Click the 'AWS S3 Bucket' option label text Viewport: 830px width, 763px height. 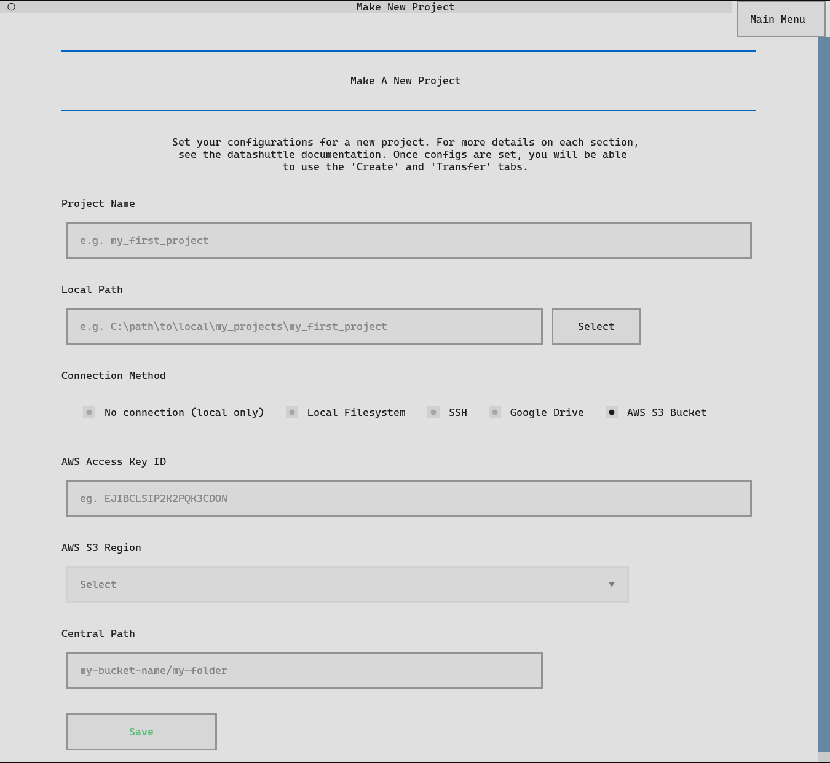[666, 412]
